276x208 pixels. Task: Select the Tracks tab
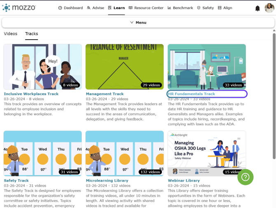31,34
